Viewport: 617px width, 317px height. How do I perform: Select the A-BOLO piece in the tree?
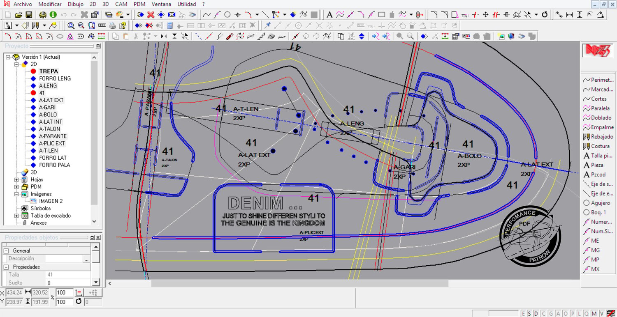(48, 115)
